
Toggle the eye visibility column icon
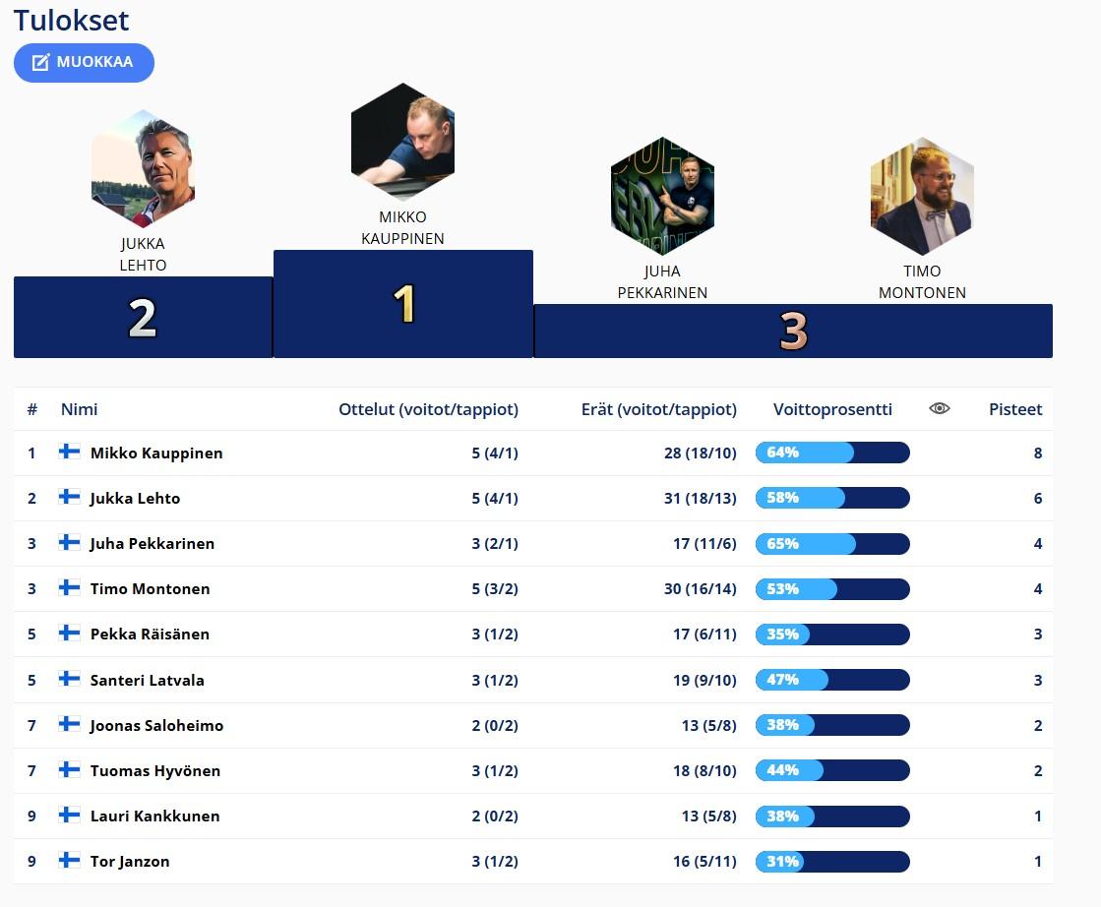[940, 408]
